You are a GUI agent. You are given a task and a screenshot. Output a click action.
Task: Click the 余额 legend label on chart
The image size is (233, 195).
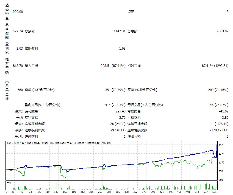9,143
